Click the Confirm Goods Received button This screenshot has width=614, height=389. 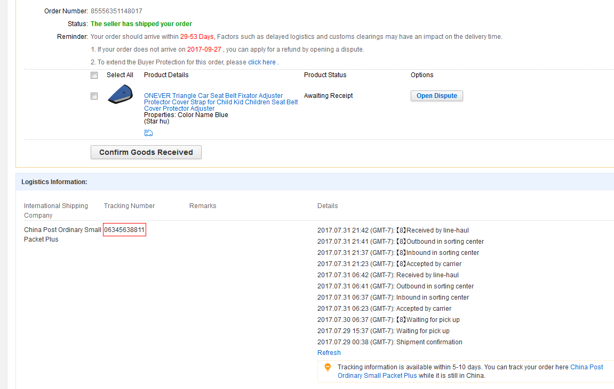pos(146,152)
